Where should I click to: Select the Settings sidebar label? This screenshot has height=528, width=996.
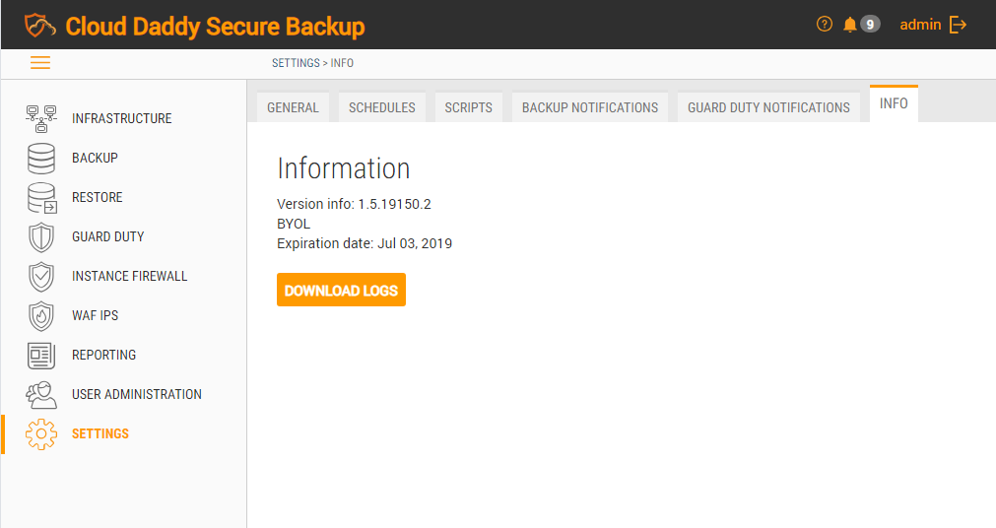pos(100,434)
